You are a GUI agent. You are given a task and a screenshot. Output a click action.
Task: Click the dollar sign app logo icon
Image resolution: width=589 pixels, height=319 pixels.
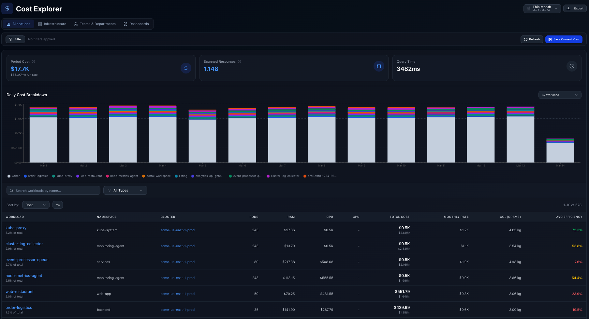coord(7,8)
